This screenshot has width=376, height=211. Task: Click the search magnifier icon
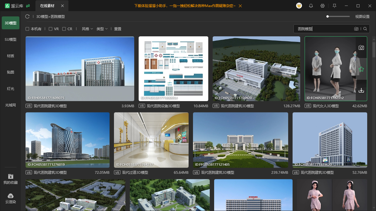pos(365,29)
